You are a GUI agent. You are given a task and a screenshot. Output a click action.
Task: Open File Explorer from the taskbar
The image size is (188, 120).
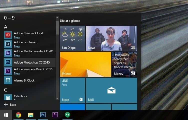click(x=31, y=115)
